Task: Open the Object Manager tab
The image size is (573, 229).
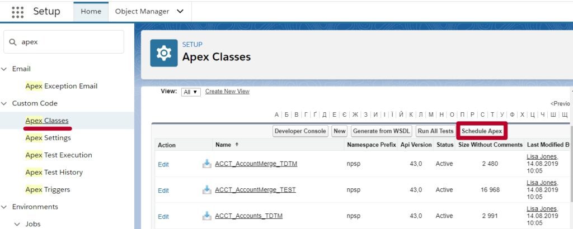Action: point(142,11)
